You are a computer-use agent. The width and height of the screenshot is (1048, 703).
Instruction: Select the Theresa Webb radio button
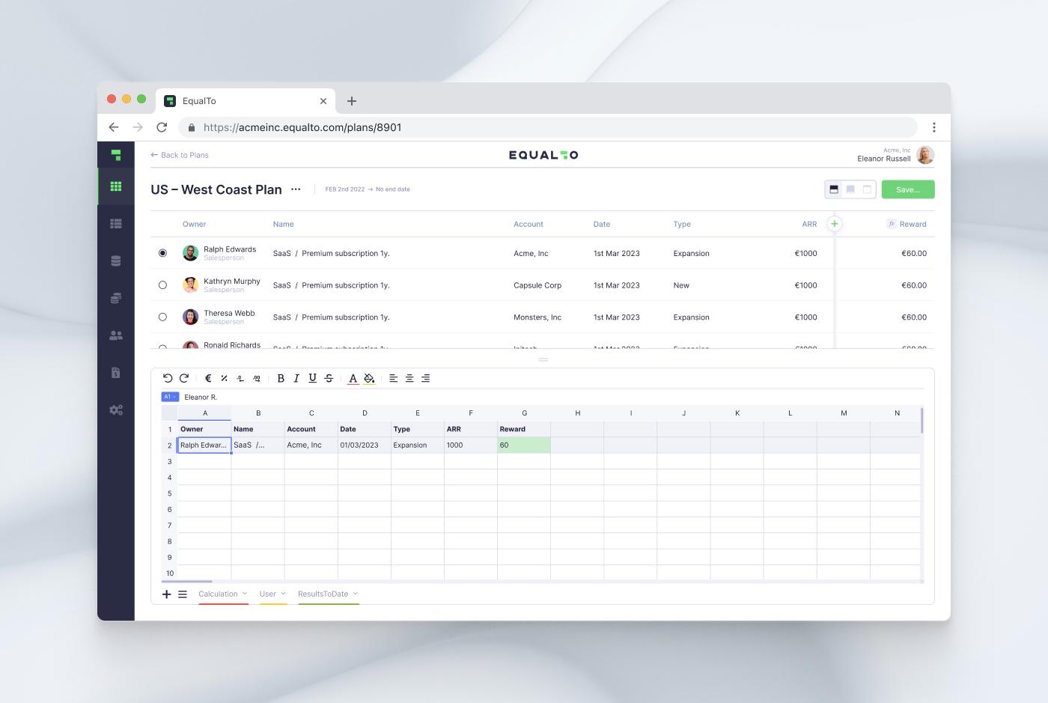point(162,317)
